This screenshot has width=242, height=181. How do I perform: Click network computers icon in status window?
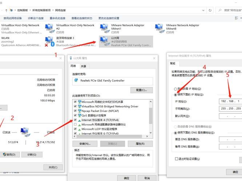[x=25, y=132]
